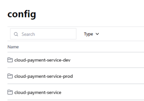This screenshot has width=144, height=101.
Task: Select the cloud-payment-service table row
Action: (x=76, y=92)
